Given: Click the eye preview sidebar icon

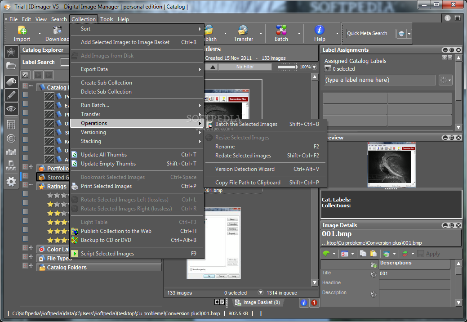Looking at the screenshot, I should (11, 109).
